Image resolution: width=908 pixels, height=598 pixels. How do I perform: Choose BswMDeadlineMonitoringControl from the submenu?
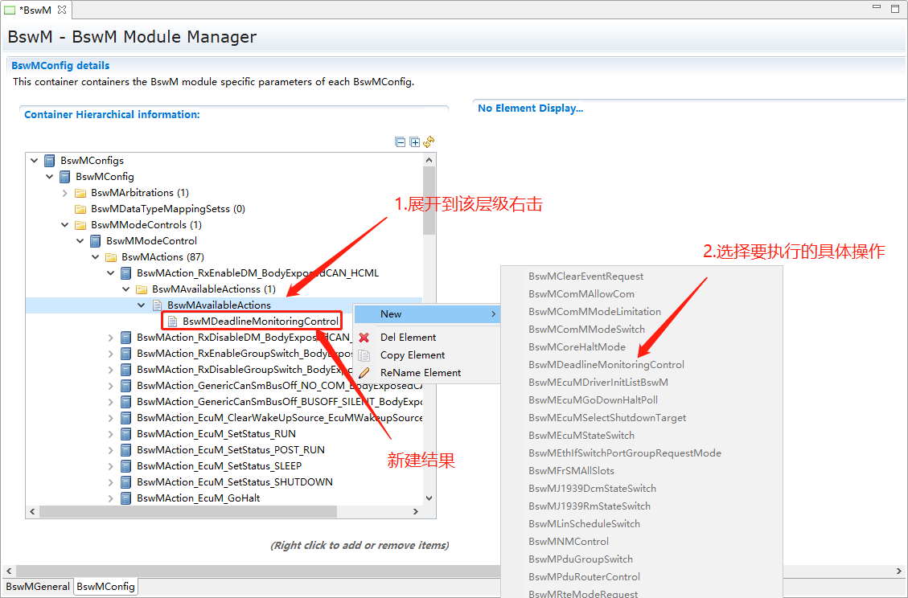click(x=606, y=365)
